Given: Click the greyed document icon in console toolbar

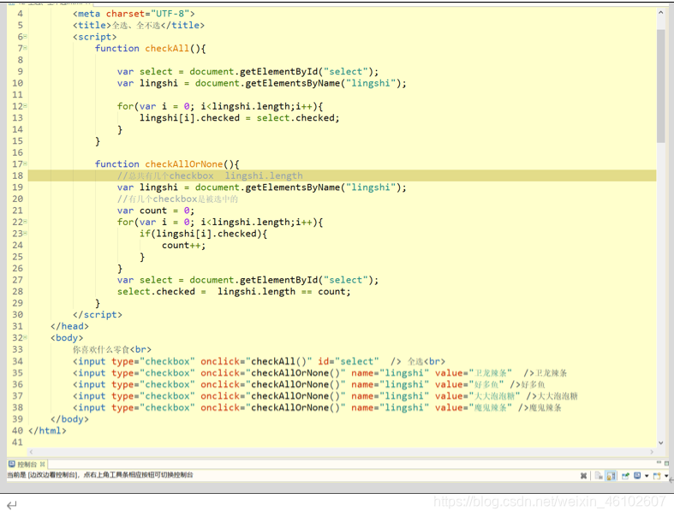Looking at the screenshot, I should coord(599,476).
